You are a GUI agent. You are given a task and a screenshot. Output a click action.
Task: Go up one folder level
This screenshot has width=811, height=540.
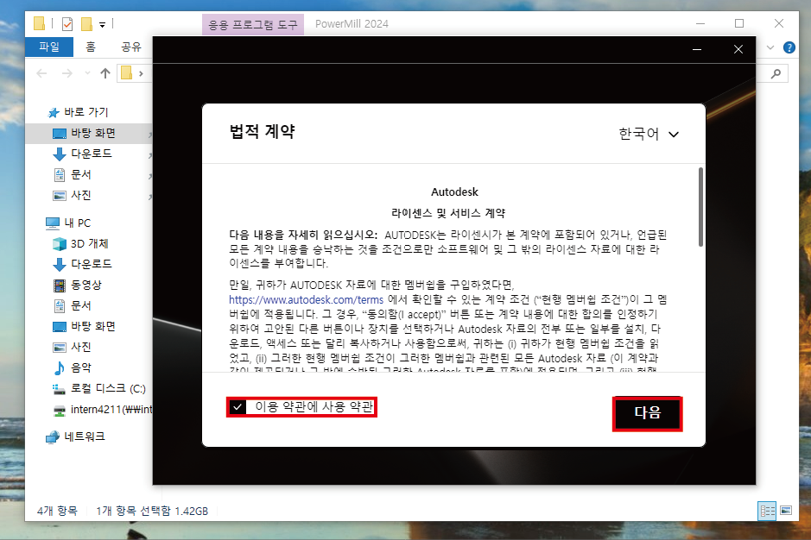click(105, 73)
